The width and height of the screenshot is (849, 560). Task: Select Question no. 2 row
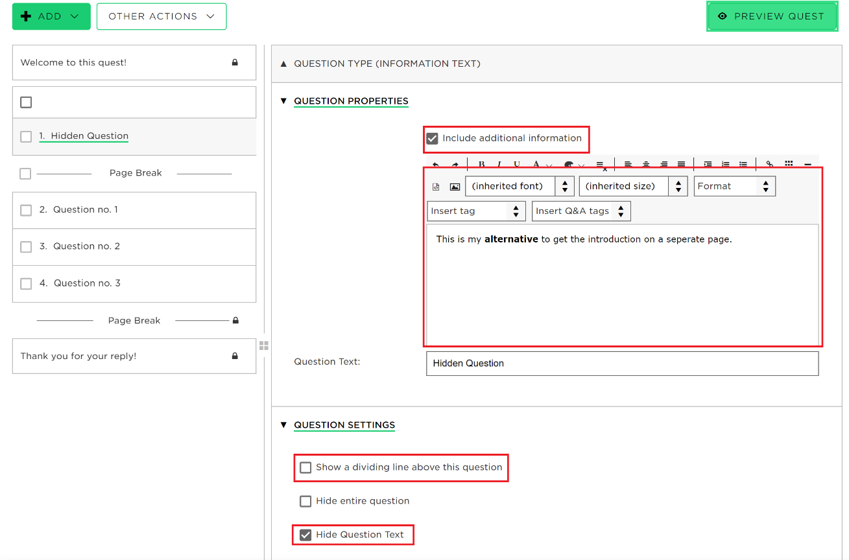134,246
